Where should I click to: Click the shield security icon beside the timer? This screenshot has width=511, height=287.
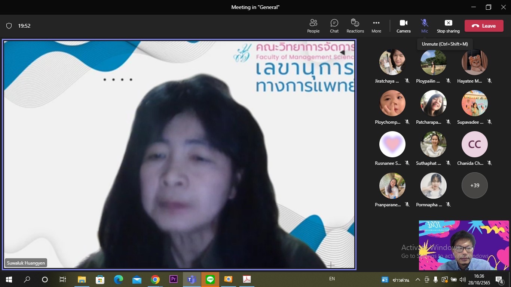click(x=9, y=26)
